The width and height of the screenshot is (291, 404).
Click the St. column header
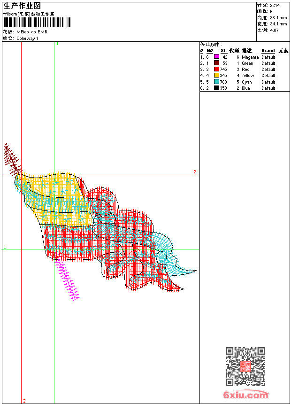[224, 51]
